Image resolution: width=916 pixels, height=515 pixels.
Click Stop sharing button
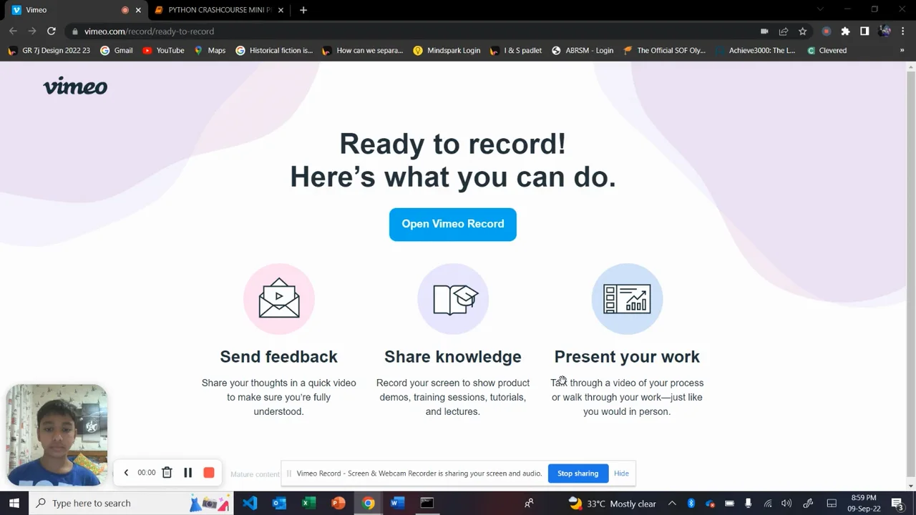tap(578, 474)
